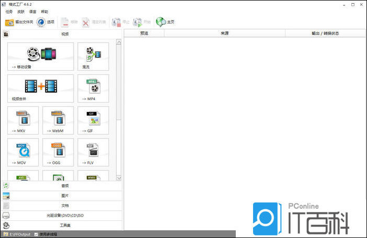This screenshot has height=238, width=367.
Task: Select the WebM conversion format
Action: (58, 120)
